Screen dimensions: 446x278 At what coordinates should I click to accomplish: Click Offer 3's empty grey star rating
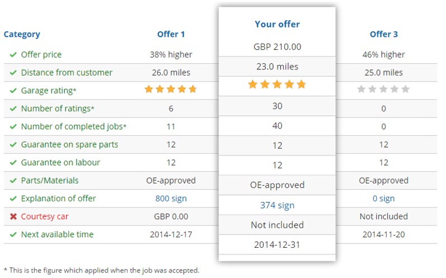pos(383,89)
